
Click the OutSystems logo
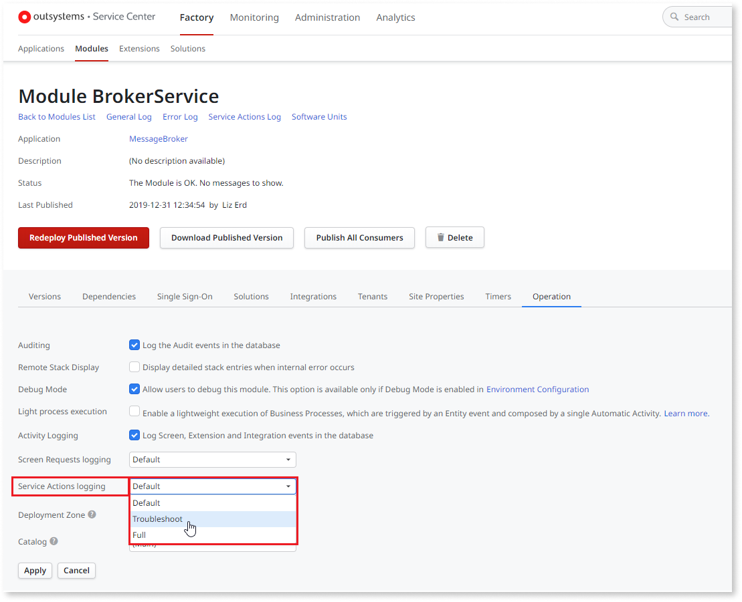(x=24, y=17)
